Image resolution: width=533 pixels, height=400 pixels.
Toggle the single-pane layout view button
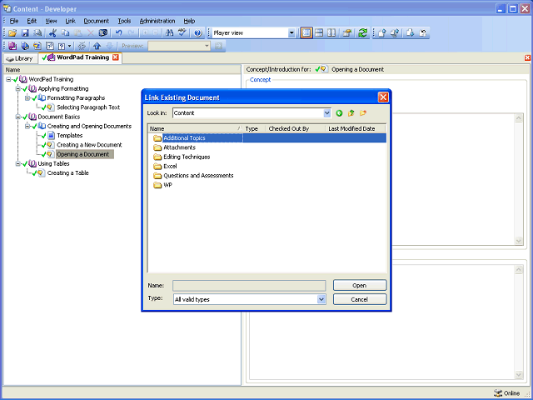click(x=306, y=33)
